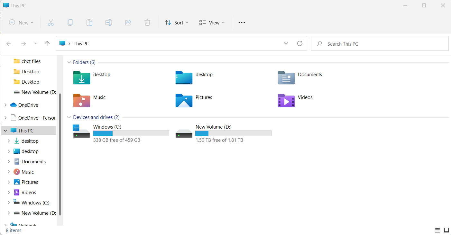Expand the Videos node in sidebar
Image resolution: width=451 pixels, height=235 pixels.
pyautogui.click(x=9, y=192)
